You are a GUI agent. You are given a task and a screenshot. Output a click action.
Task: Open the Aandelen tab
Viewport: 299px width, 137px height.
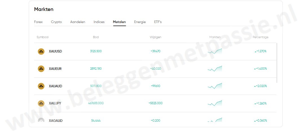coord(78,22)
